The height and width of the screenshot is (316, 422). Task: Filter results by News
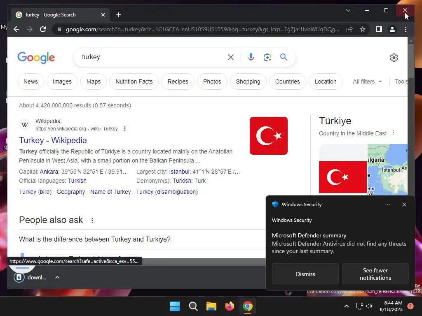point(30,81)
